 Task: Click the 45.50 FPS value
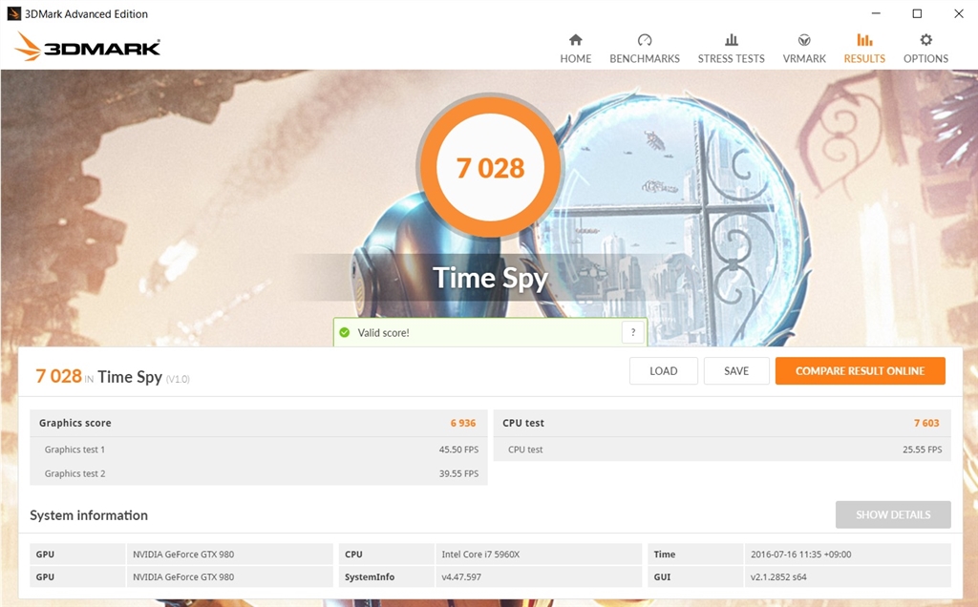[458, 450]
